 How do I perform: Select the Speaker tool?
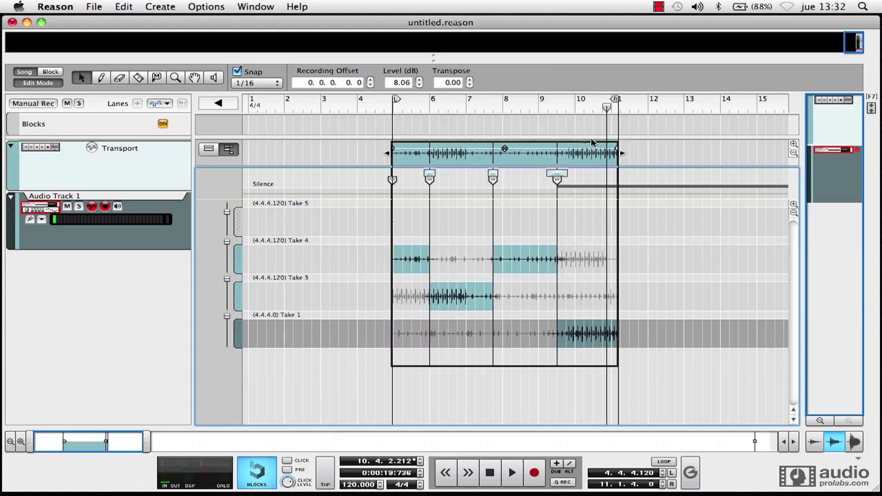pos(214,78)
